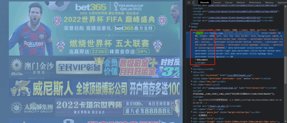The height and width of the screenshot is (123, 287).
Task: Open the 威尼斯人 banner ad
Action: click(94, 88)
